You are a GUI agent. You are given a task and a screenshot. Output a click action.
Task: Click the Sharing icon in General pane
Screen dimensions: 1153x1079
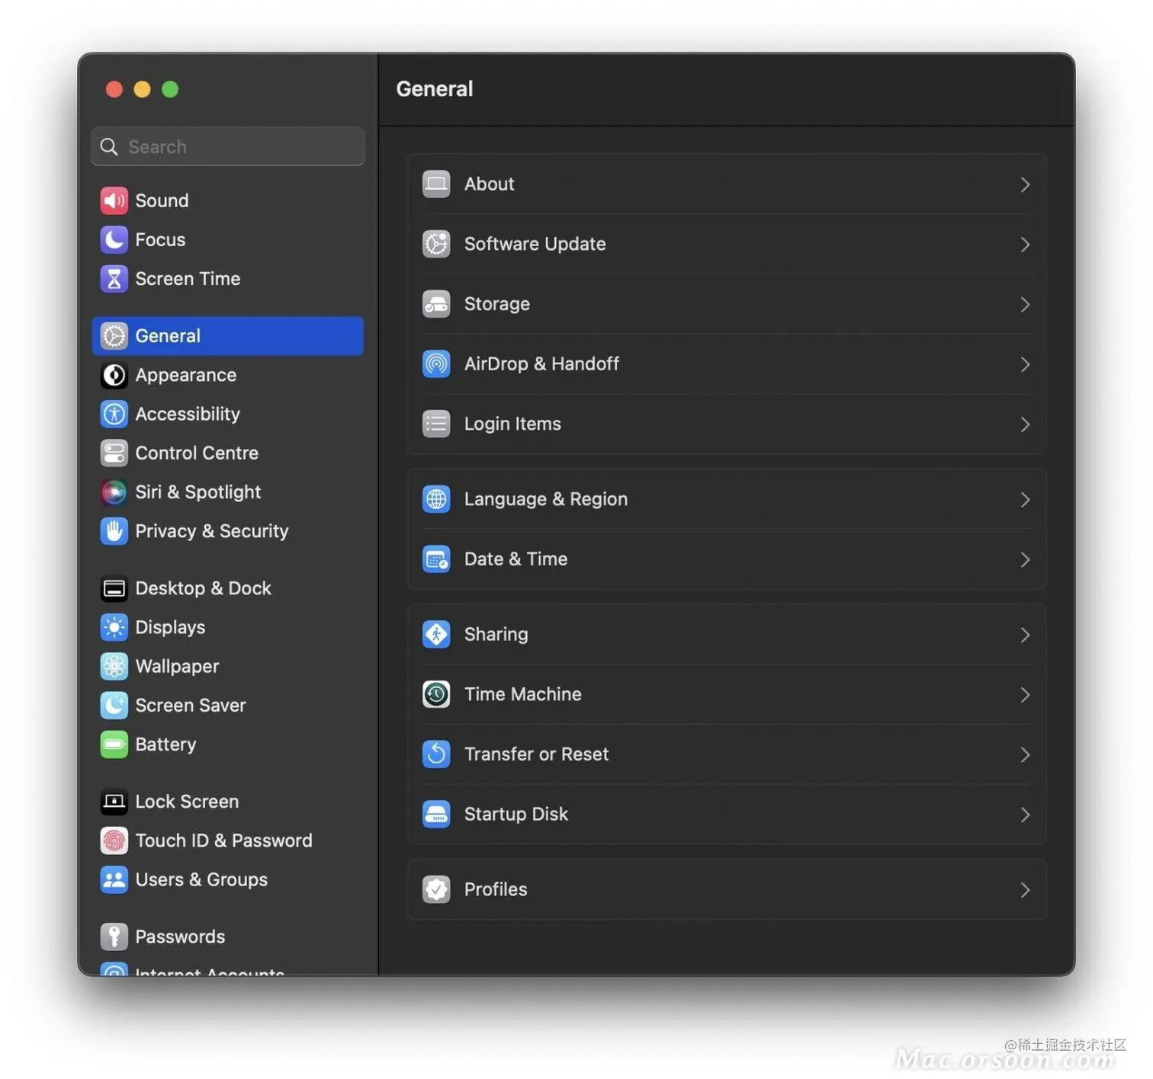coord(436,634)
